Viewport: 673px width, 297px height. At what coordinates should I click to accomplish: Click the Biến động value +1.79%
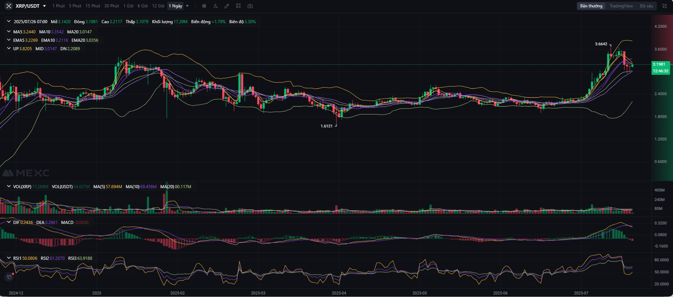point(218,21)
